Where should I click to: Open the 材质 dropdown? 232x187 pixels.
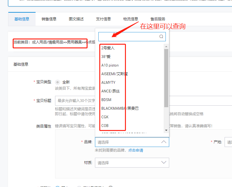(x=132, y=163)
